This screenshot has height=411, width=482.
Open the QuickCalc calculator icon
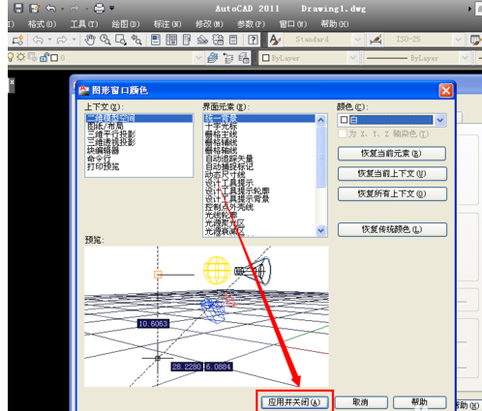tap(233, 40)
